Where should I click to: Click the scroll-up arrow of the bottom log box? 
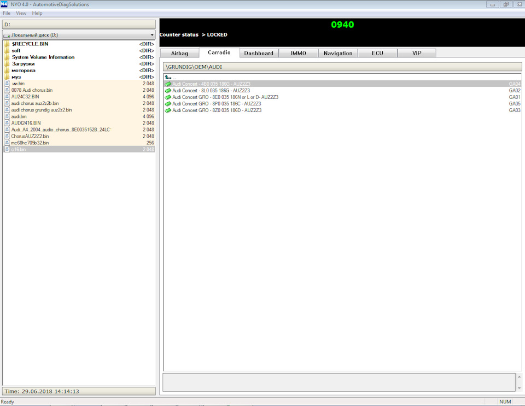(520, 377)
